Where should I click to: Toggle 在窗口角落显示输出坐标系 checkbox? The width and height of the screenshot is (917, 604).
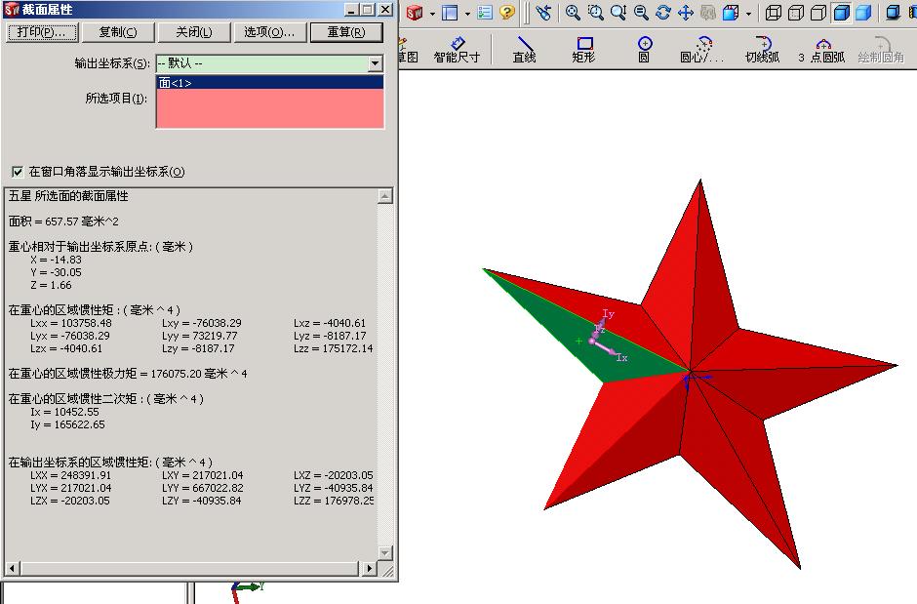click(x=18, y=172)
